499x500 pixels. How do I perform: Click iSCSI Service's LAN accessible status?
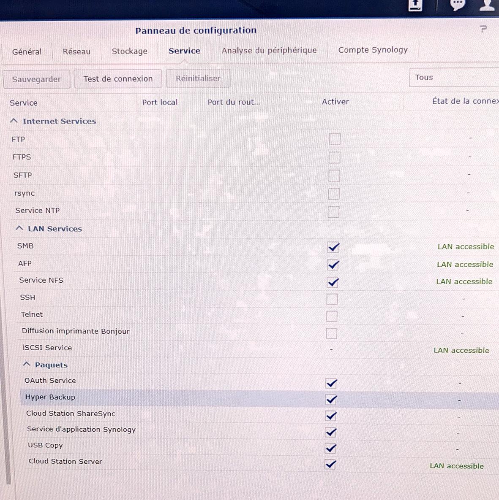point(461,350)
